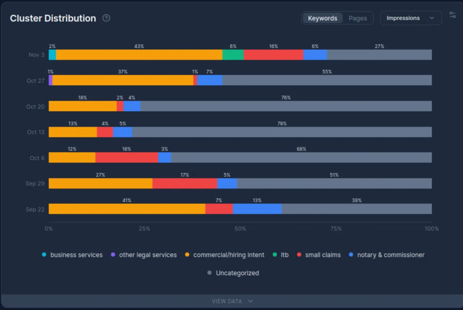
Task: Click the help icon next to Cluster Distribution
Action: pos(106,18)
